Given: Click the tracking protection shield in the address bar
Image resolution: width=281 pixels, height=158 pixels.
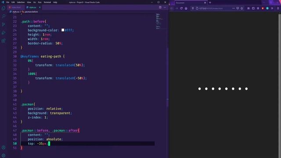Looking at the screenshot, I should (193, 8).
